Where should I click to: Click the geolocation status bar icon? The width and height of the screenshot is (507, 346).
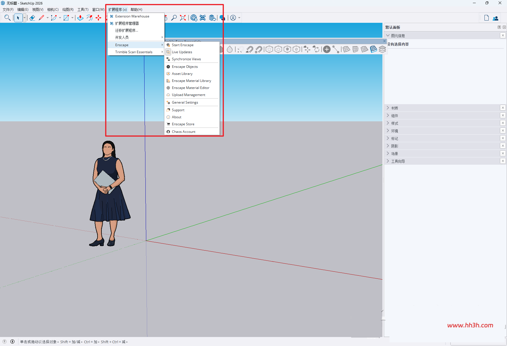point(5,341)
